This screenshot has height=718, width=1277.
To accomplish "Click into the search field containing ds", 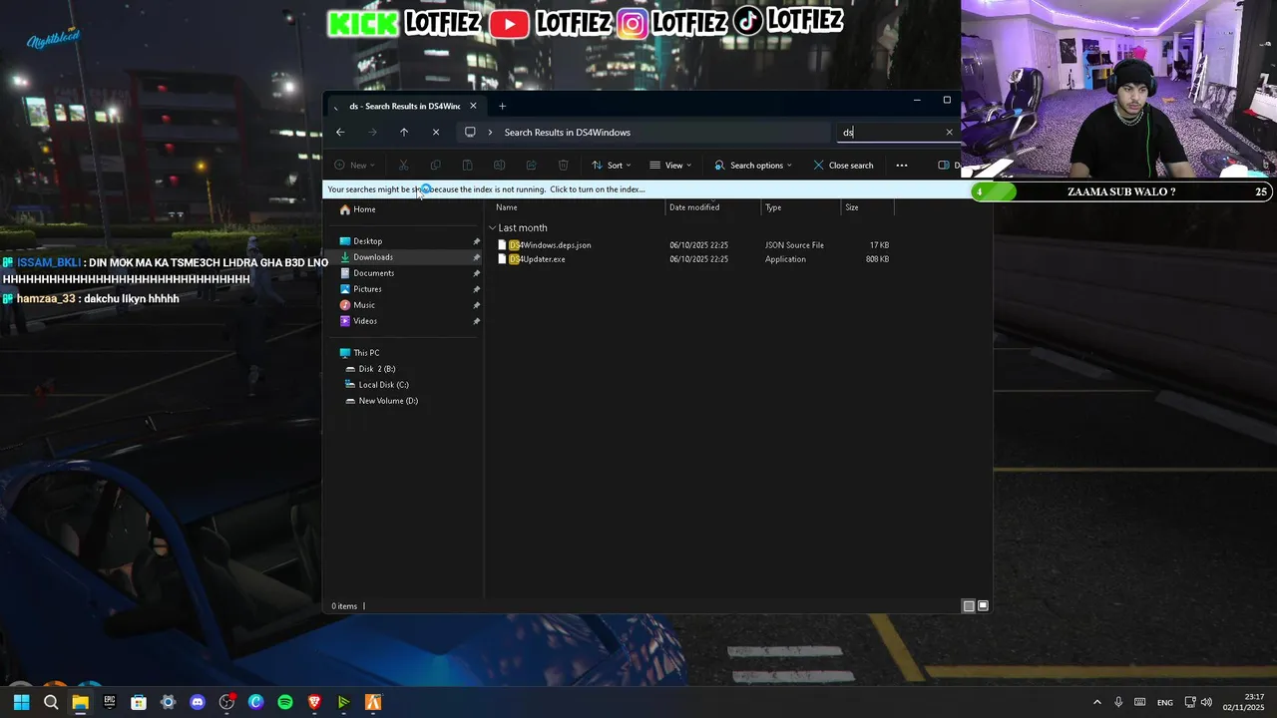I will [x=888, y=132].
